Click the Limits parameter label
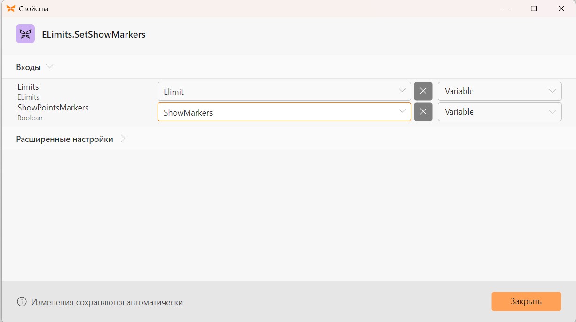Image resolution: width=576 pixels, height=322 pixels. [x=28, y=87]
